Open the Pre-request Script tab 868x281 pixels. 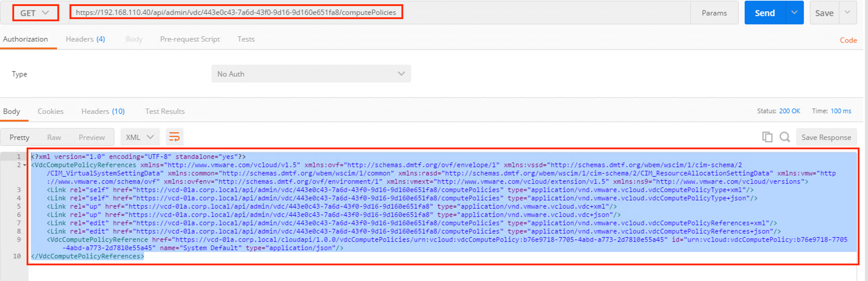coord(190,39)
